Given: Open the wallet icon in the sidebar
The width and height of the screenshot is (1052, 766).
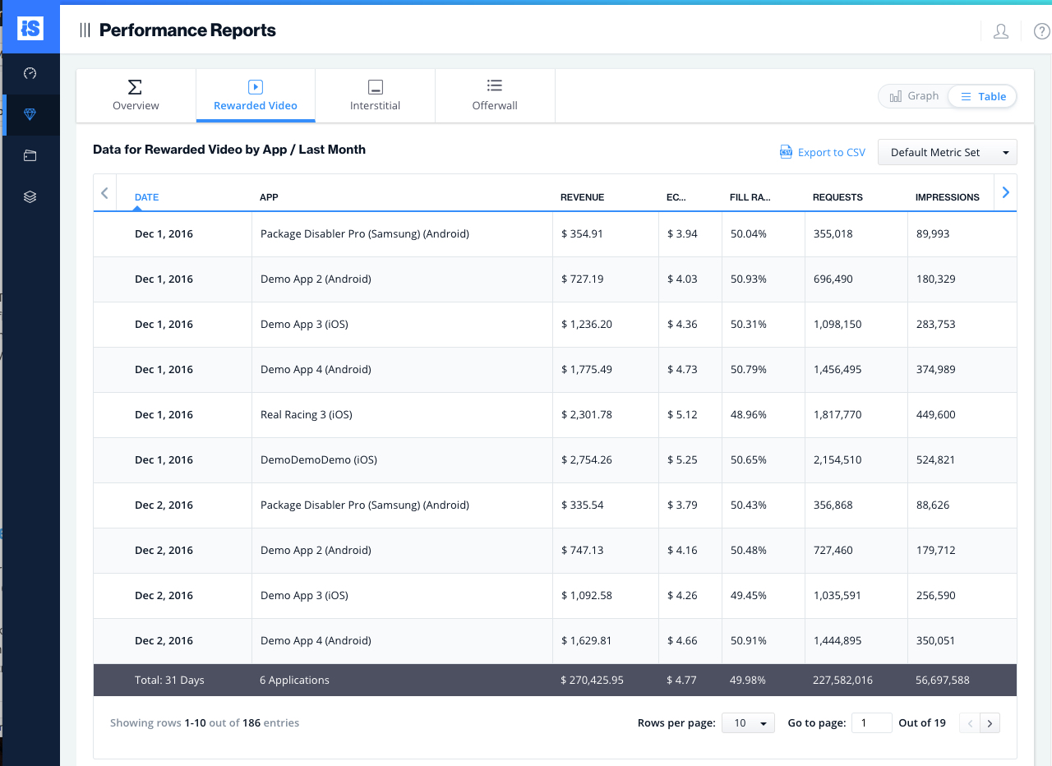Looking at the screenshot, I should (30, 155).
